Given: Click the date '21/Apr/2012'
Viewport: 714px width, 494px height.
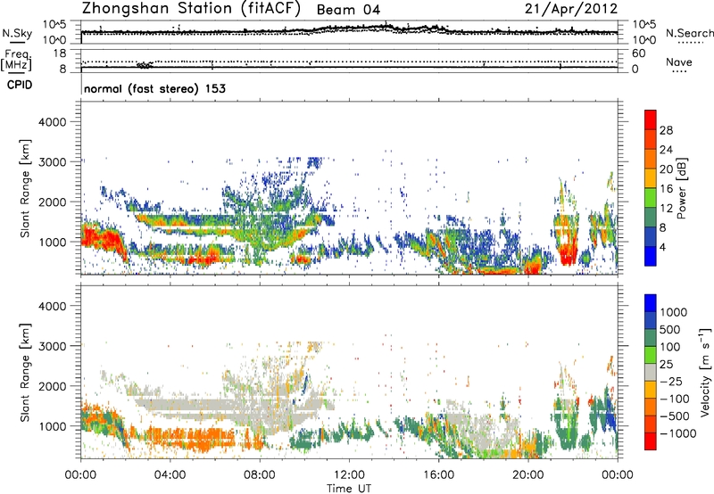Looking at the screenshot, I should tap(571, 9).
